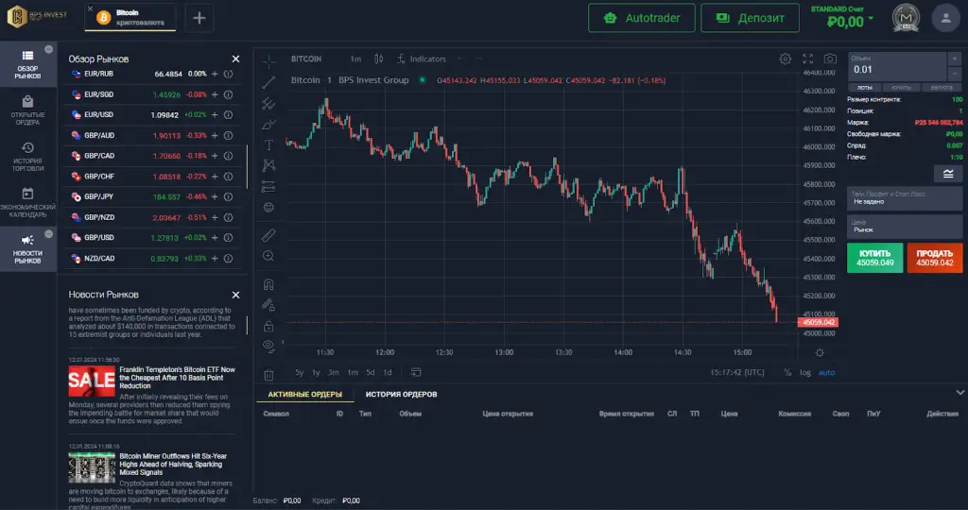Set chart range to 1d

(388, 372)
